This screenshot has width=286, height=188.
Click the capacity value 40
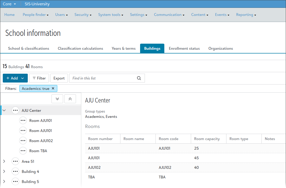[196, 168]
